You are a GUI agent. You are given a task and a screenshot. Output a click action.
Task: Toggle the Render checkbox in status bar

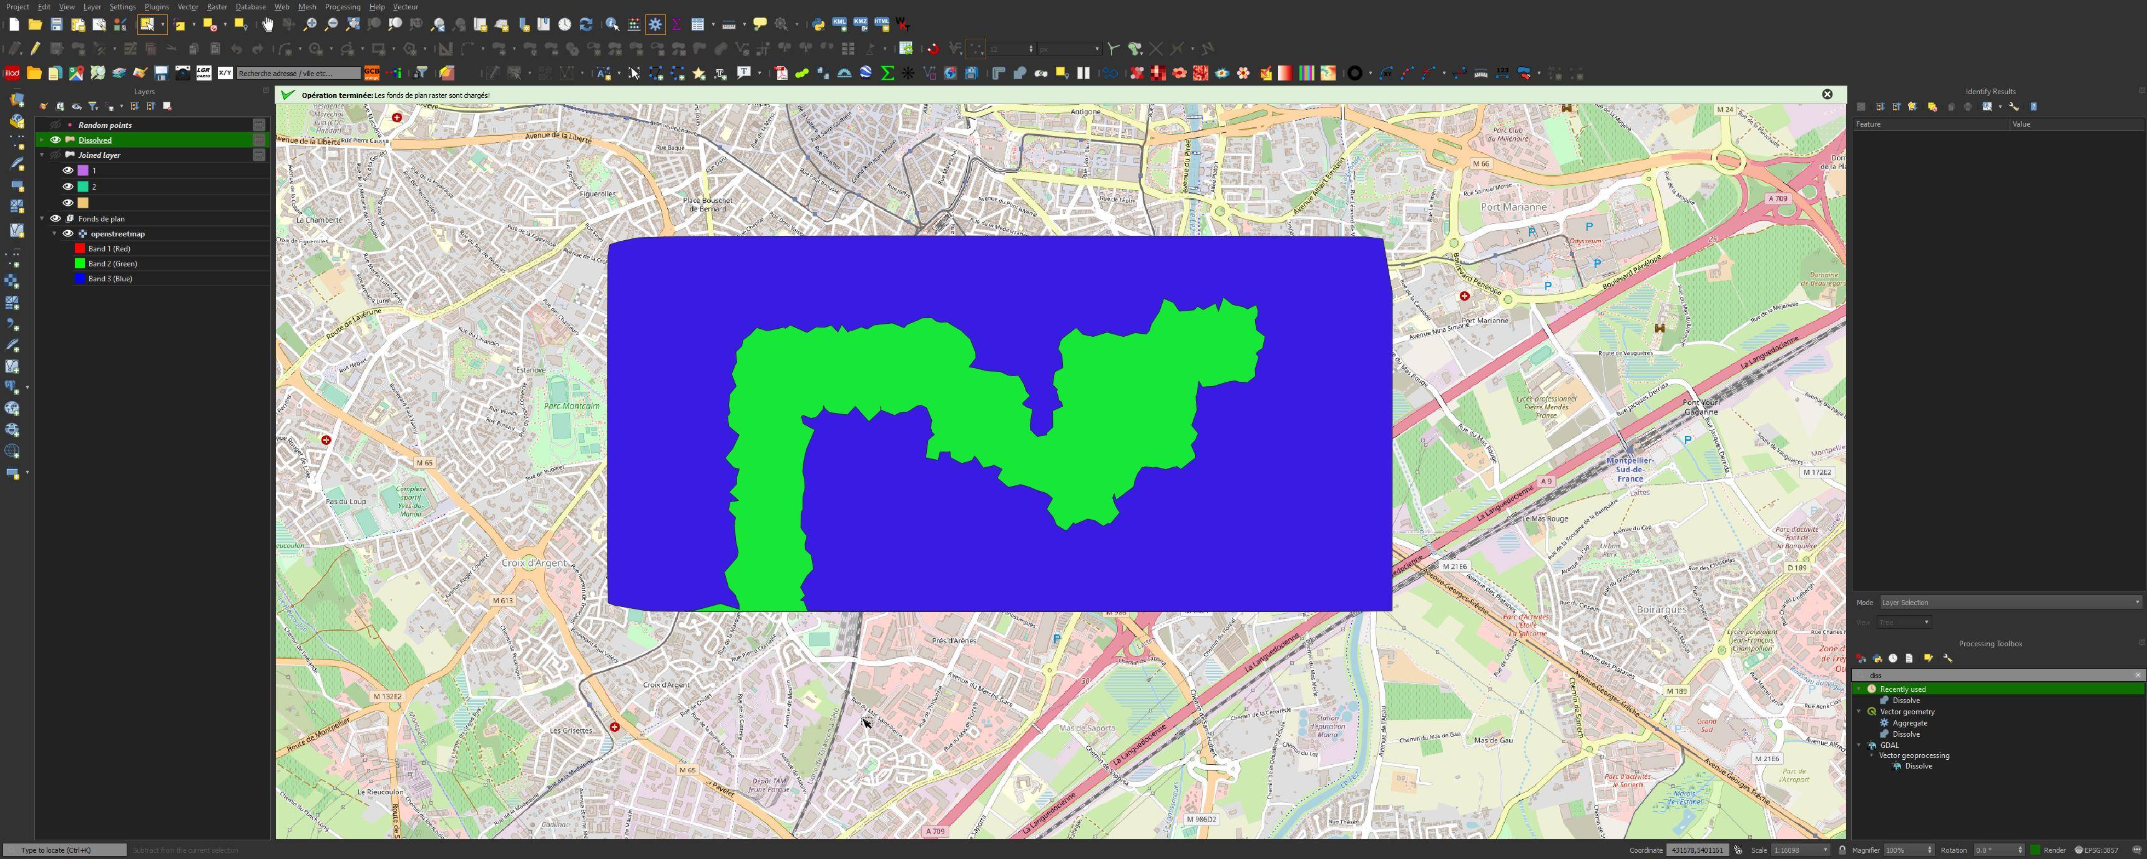click(x=2035, y=850)
